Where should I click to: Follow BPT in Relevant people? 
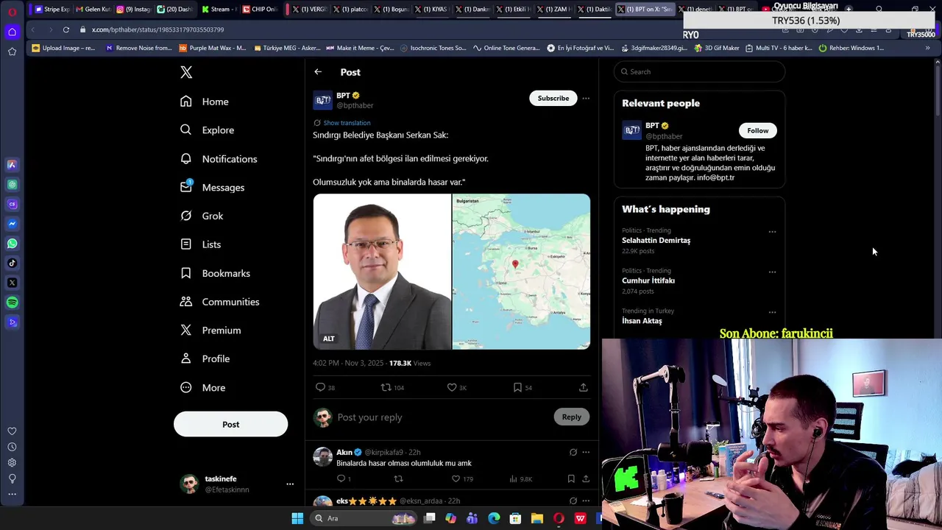coord(757,131)
